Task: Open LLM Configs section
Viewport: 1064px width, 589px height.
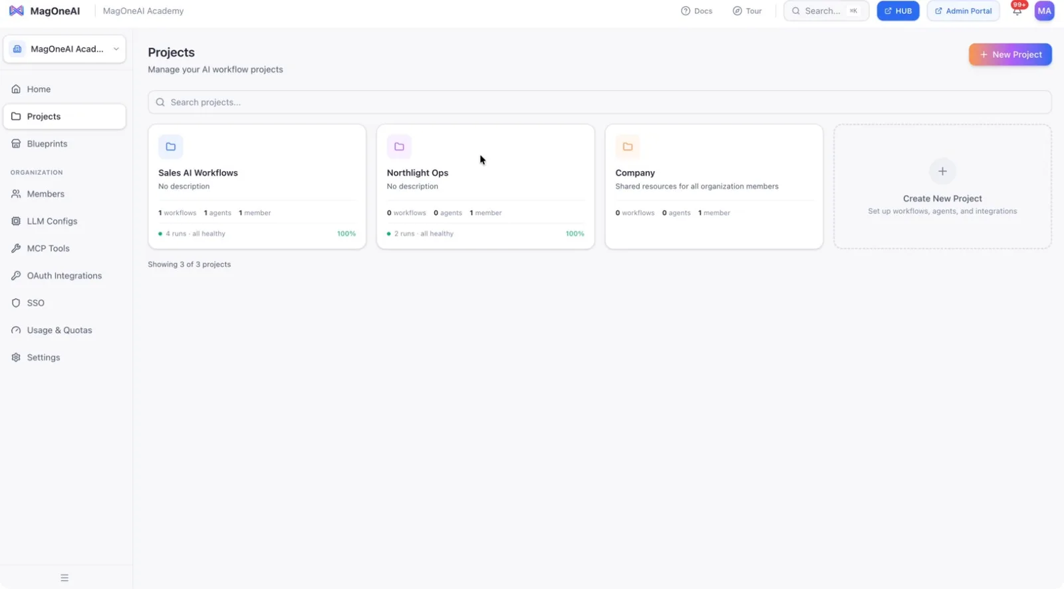Action: coord(65,221)
